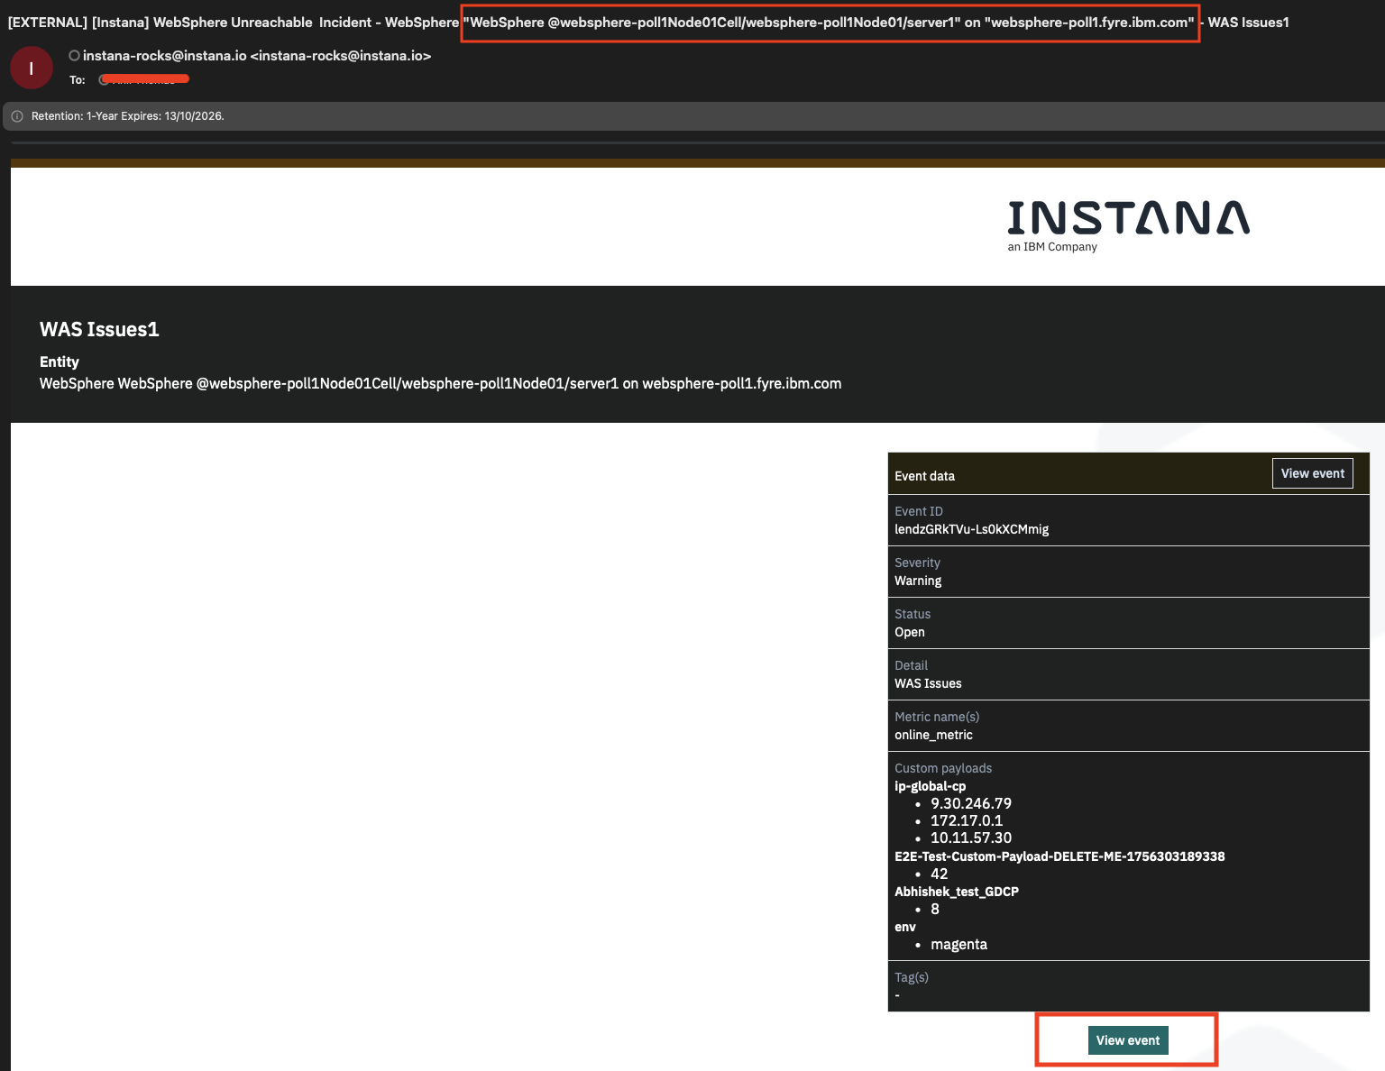Screen dimensions: 1385x1071
Task: Click the metric name online_metric
Action: pyautogui.click(x=933, y=735)
